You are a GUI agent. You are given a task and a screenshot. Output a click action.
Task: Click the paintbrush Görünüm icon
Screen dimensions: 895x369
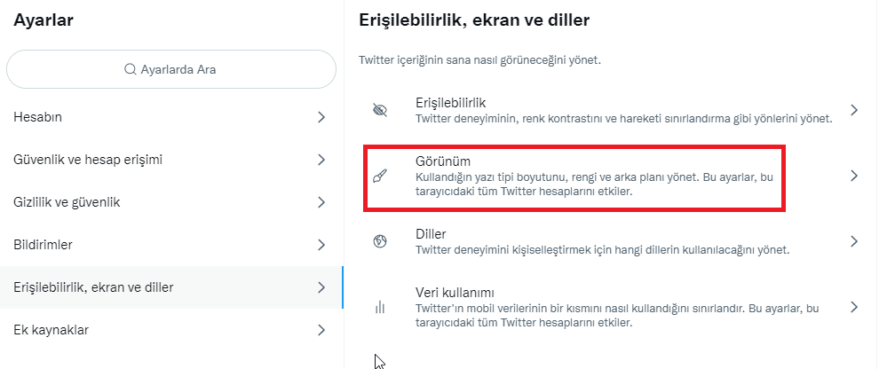coord(380,176)
